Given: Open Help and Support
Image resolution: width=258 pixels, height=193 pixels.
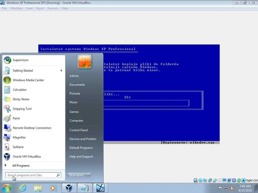Looking at the screenshot, I should 81,157.
